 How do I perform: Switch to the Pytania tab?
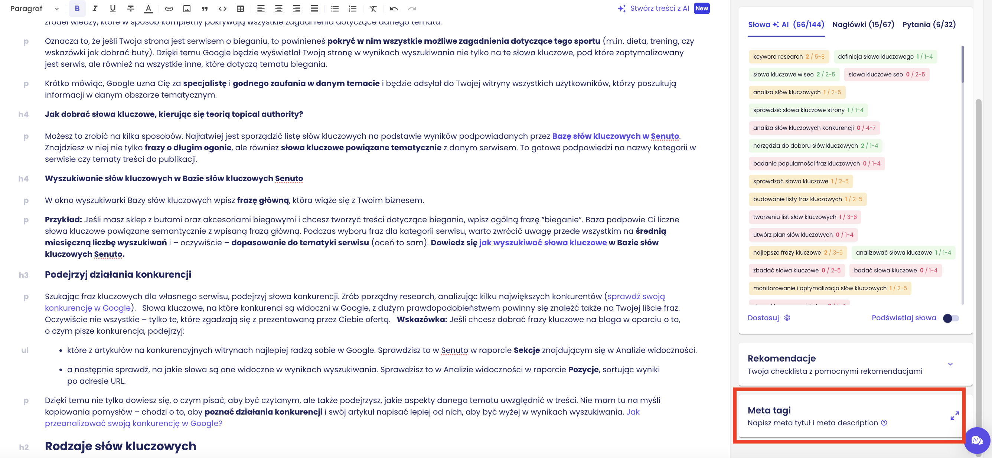(x=929, y=24)
